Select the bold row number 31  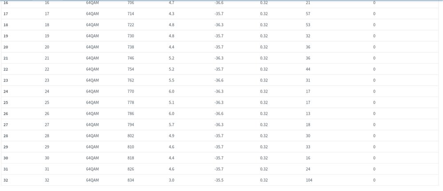click(6, 169)
